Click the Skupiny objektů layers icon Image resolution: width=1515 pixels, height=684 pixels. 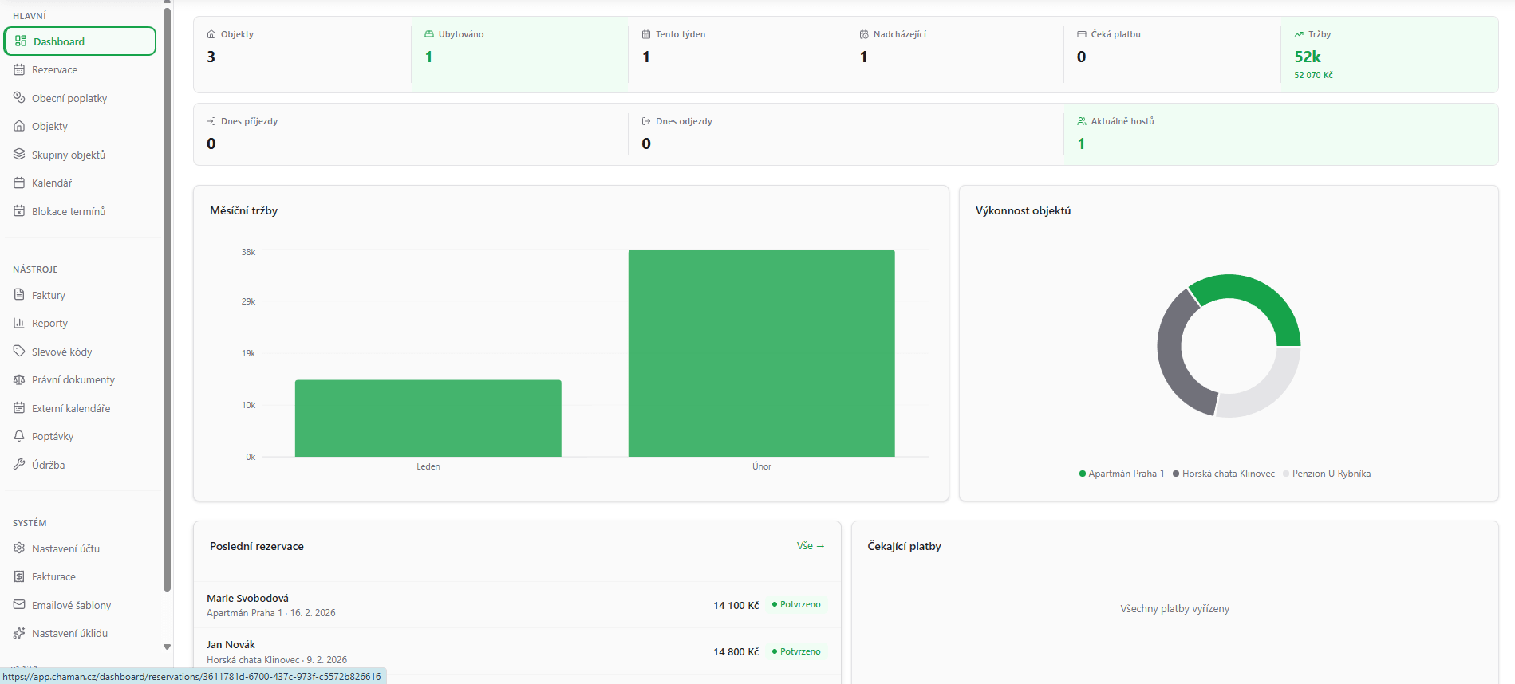tap(19, 155)
